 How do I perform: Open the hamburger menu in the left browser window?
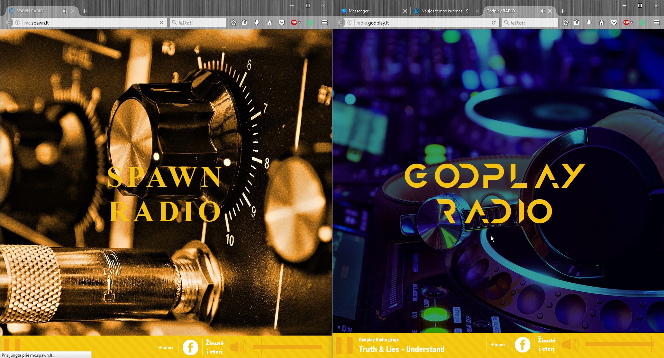click(x=325, y=22)
